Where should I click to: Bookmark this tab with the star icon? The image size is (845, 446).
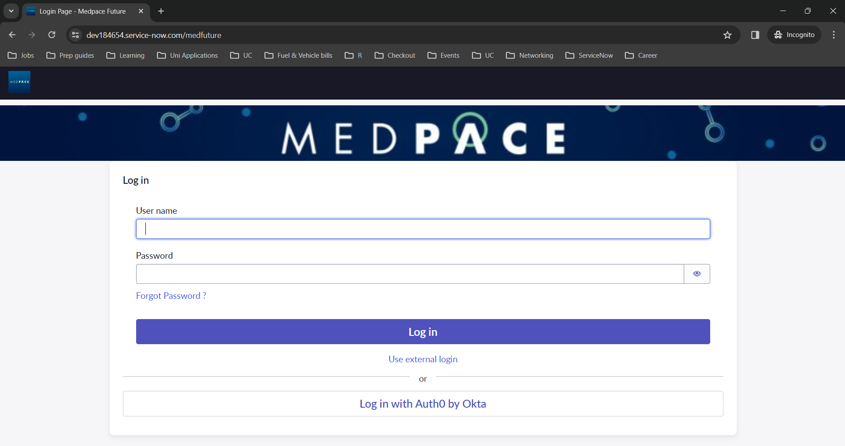click(x=727, y=35)
